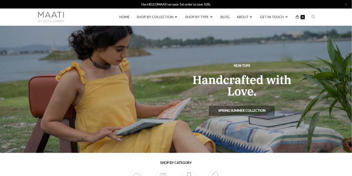Dismiss the HELLOMAATI promo banner
This screenshot has width=352, height=176.
(346, 4)
